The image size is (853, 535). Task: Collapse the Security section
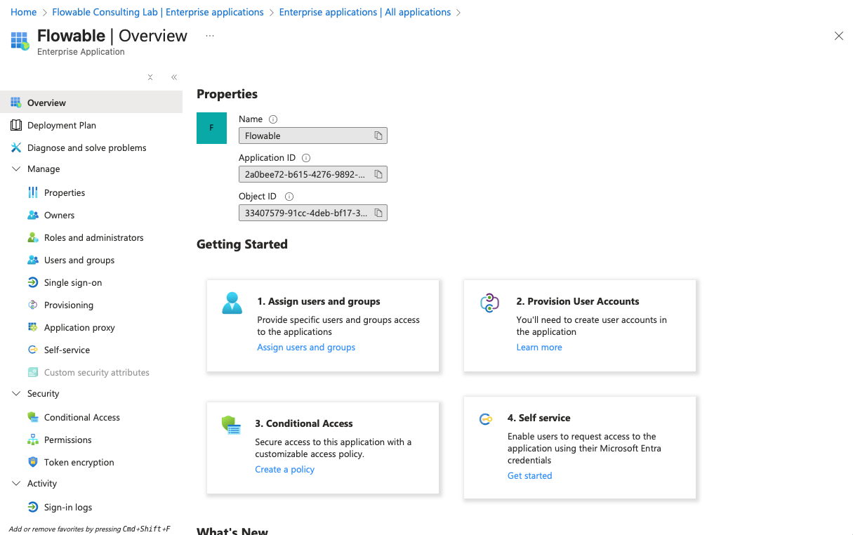[x=16, y=394]
